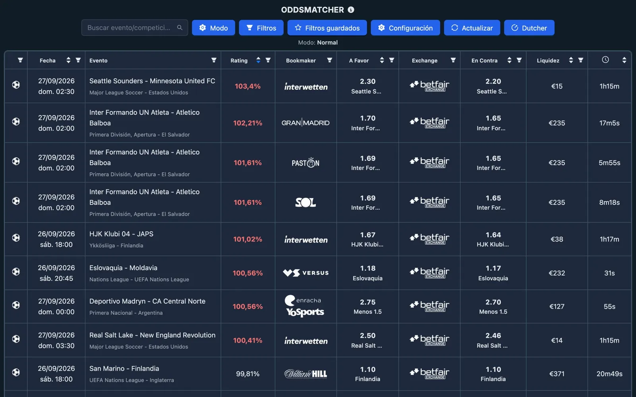Select the HJK Klubi 04 - JAPS event
The height and width of the screenshot is (397, 636).
coord(121,234)
